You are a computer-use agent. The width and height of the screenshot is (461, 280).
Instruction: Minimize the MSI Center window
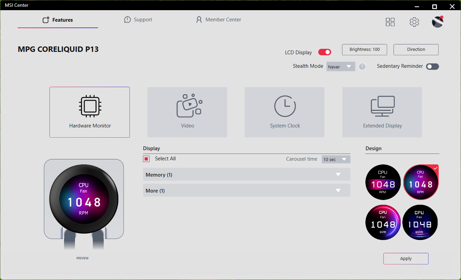[417, 6]
